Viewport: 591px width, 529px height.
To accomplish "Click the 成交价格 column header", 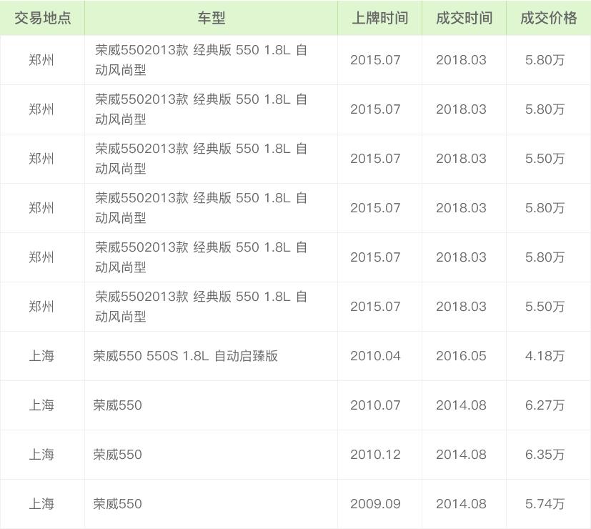I will (548, 18).
